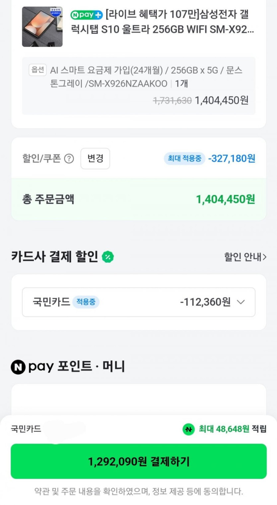Expand the 국민카드 card discount dropdown
The height and width of the screenshot is (505, 277).
[138, 302]
